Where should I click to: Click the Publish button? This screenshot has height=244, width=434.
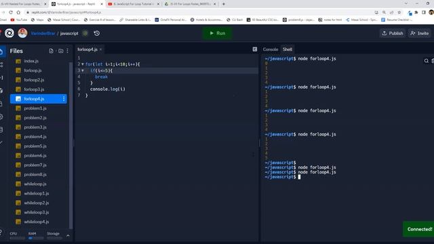point(393,33)
